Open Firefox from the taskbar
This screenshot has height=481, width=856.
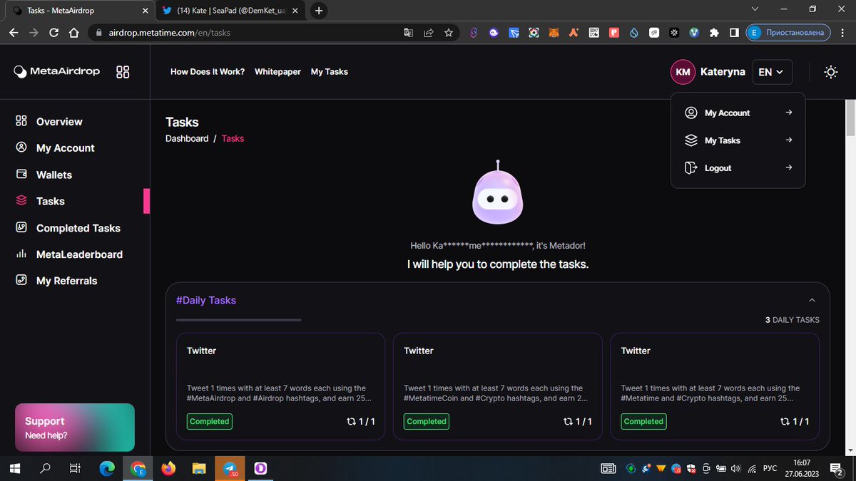point(168,468)
